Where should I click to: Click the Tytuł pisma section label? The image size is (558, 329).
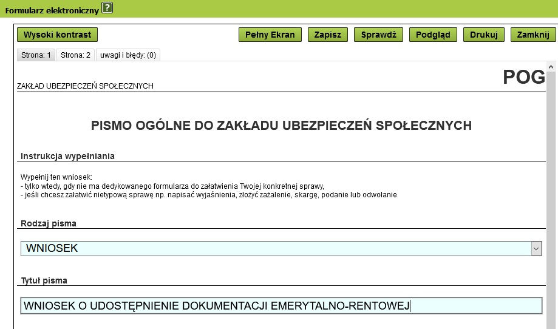point(44,280)
